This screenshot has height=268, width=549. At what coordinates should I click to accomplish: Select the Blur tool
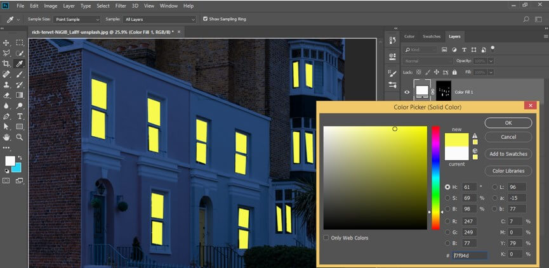[6, 106]
